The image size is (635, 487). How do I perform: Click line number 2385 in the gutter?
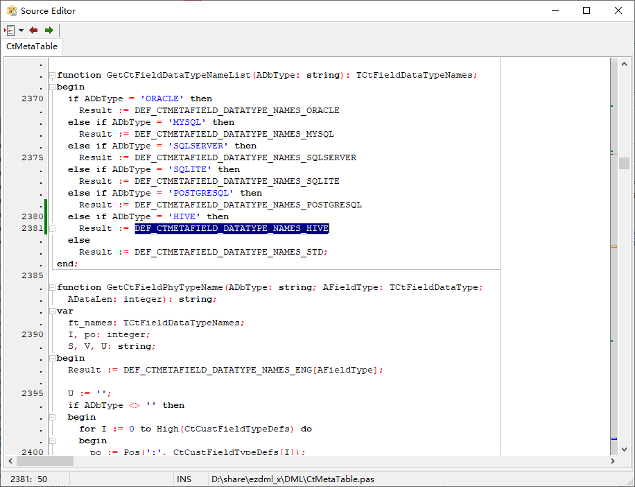[33, 275]
